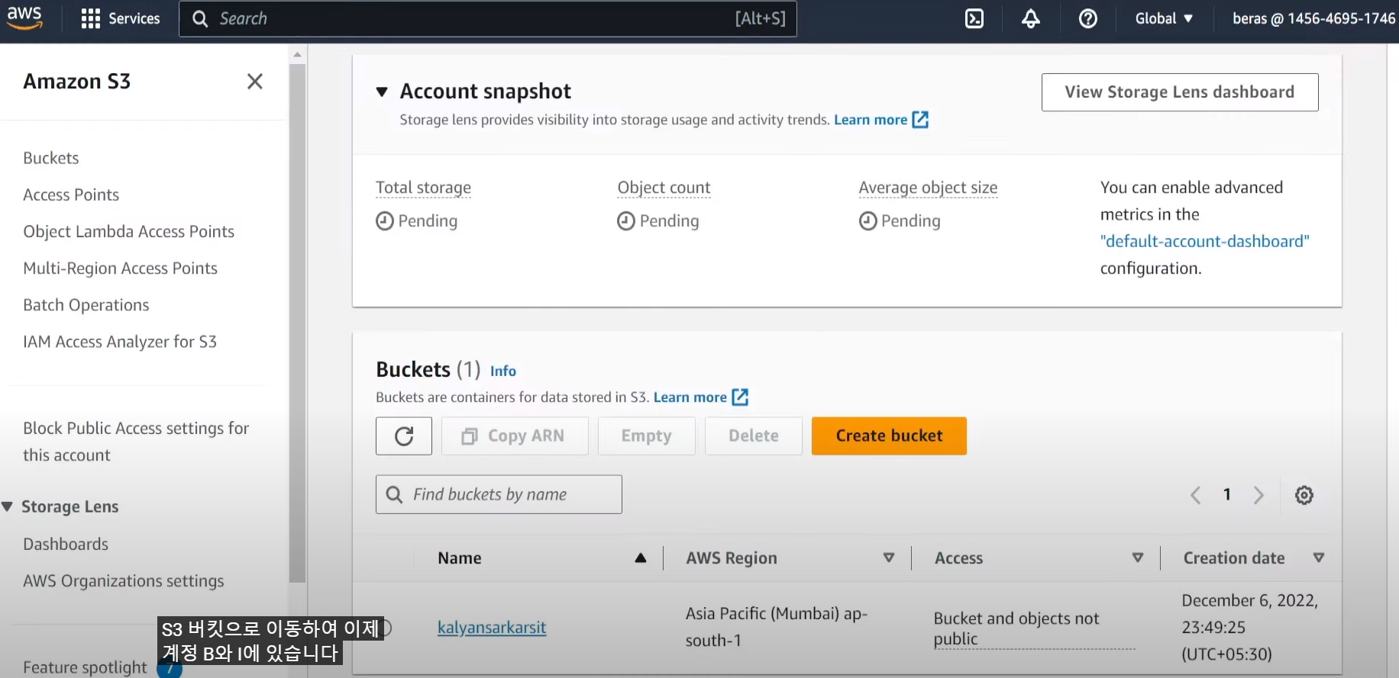1399x678 pixels.
Task: Click the AWS logo home icon
Action: [x=24, y=18]
